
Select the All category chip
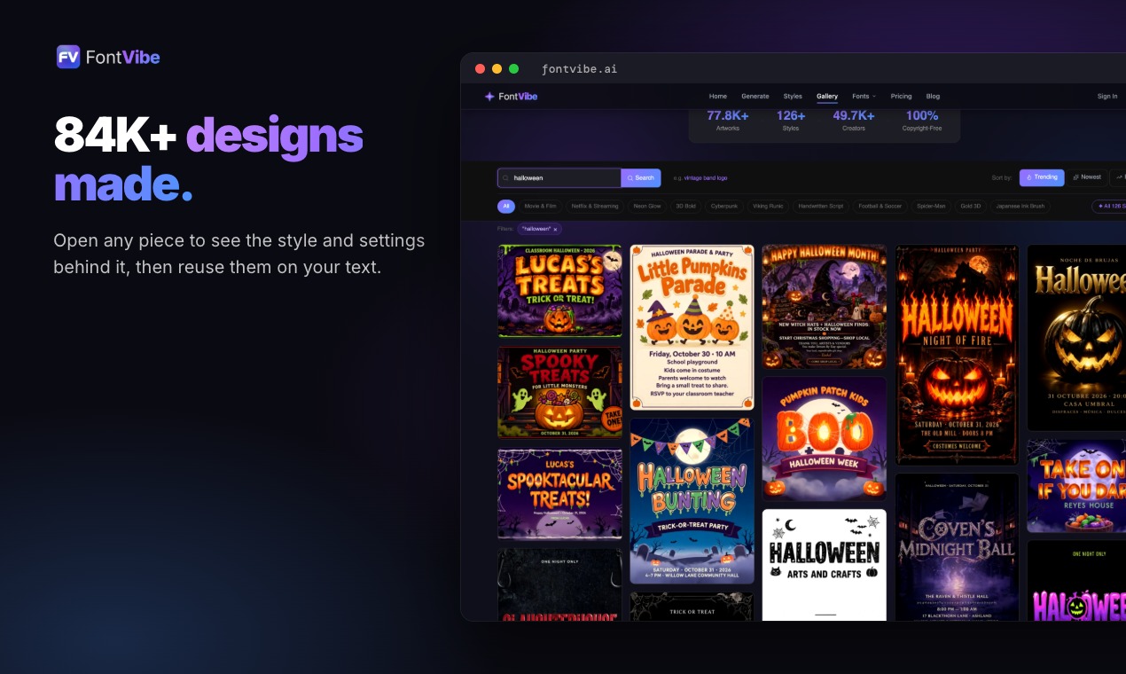[x=506, y=207]
